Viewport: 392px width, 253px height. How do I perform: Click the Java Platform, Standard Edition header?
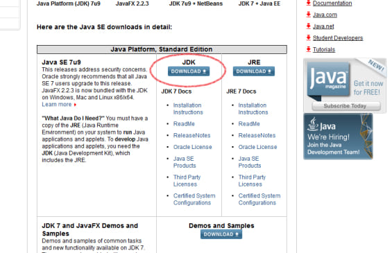[x=162, y=49]
